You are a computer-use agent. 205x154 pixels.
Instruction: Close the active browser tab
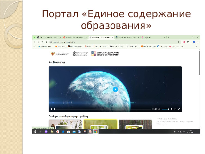(x=112, y=37)
